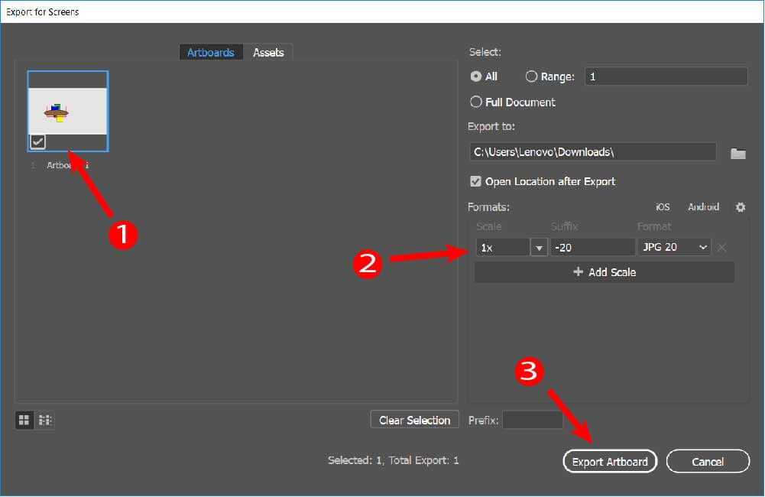Click the Range value field
Screen dimensions: 765x497
[x=666, y=76]
